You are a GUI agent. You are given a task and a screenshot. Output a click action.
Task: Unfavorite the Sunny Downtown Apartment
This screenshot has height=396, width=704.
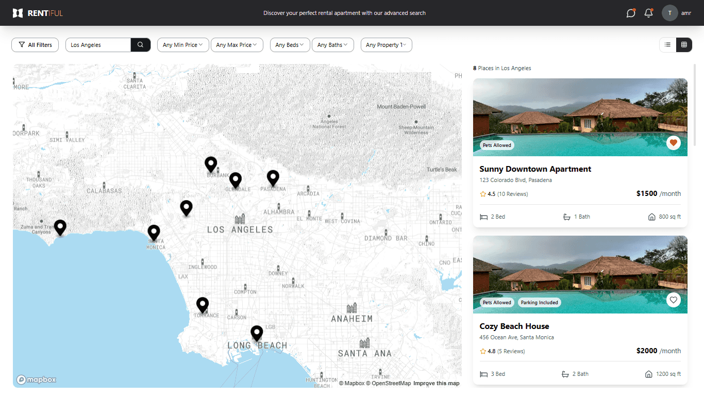[674, 143]
